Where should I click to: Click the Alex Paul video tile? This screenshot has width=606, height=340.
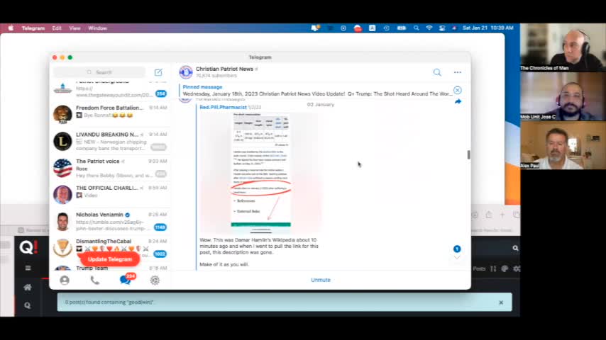click(x=563, y=145)
